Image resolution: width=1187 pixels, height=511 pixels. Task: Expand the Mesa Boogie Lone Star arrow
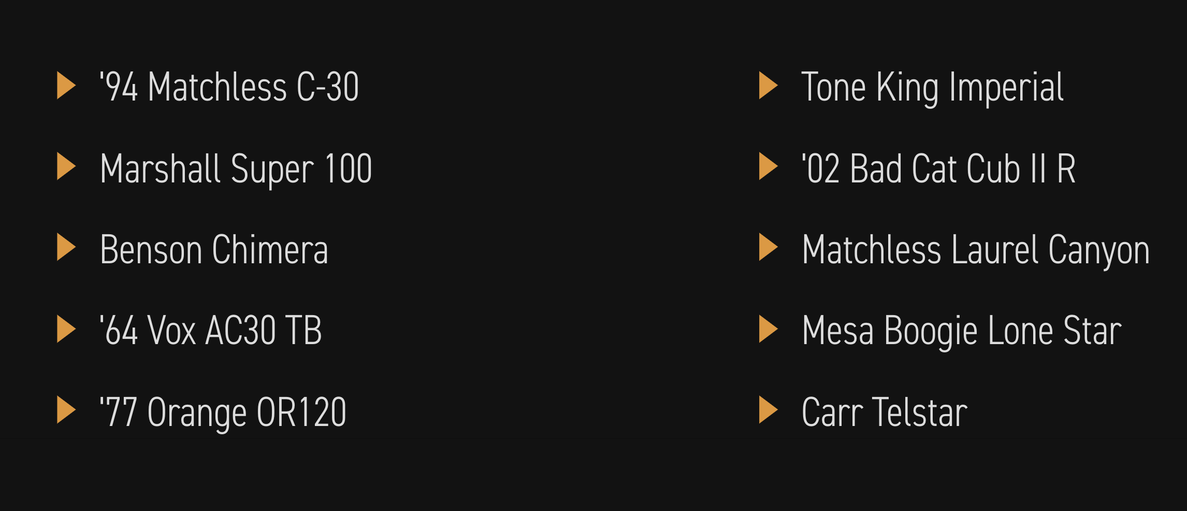coord(769,330)
